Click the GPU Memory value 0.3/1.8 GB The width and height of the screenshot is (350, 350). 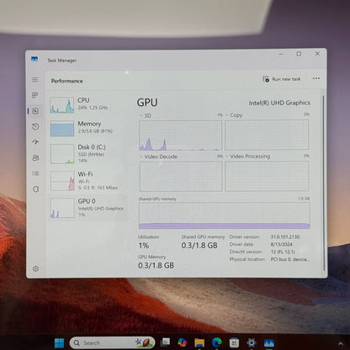pyautogui.click(x=156, y=265)
